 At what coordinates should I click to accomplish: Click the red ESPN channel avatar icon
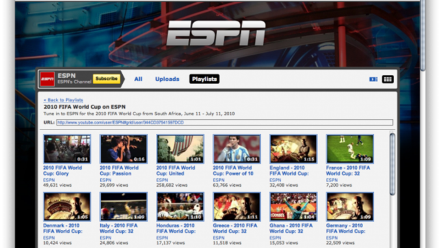tap(47, 79)
